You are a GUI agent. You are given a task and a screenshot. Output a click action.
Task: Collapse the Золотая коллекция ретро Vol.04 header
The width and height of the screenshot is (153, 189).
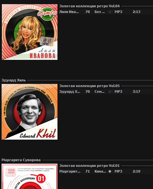[90, 6]
